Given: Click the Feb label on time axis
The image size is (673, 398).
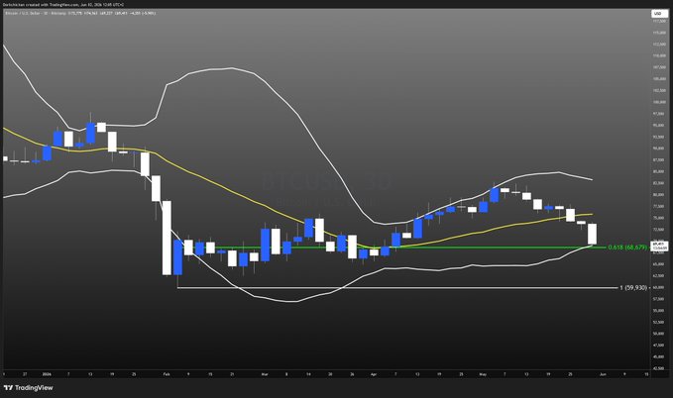Looking at the screenshot, I should 167,374.
